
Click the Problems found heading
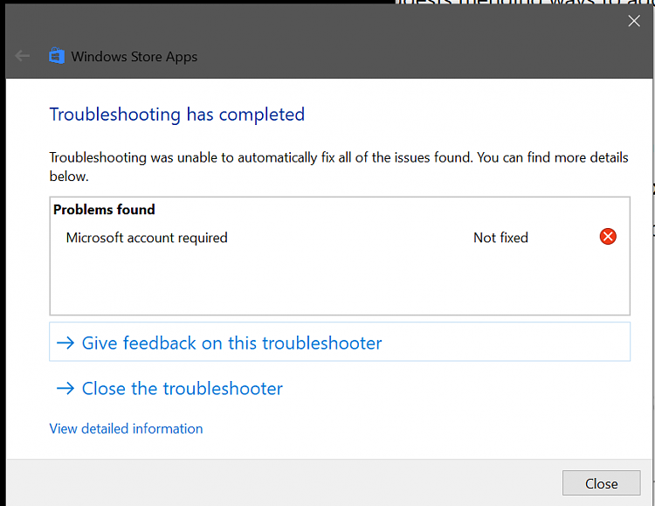[104, 209]
